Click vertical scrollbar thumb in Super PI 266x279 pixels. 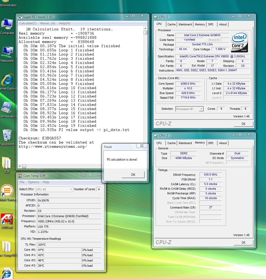click(x=145, y=32)
